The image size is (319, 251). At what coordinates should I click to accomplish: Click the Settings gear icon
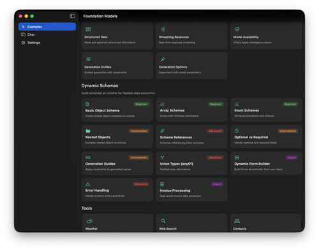(23, 43)
